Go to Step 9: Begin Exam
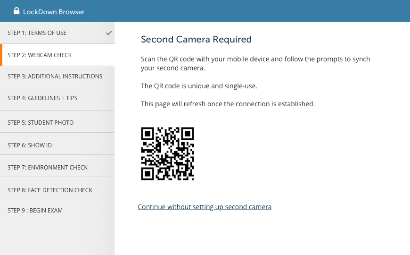 click(57, 211)
